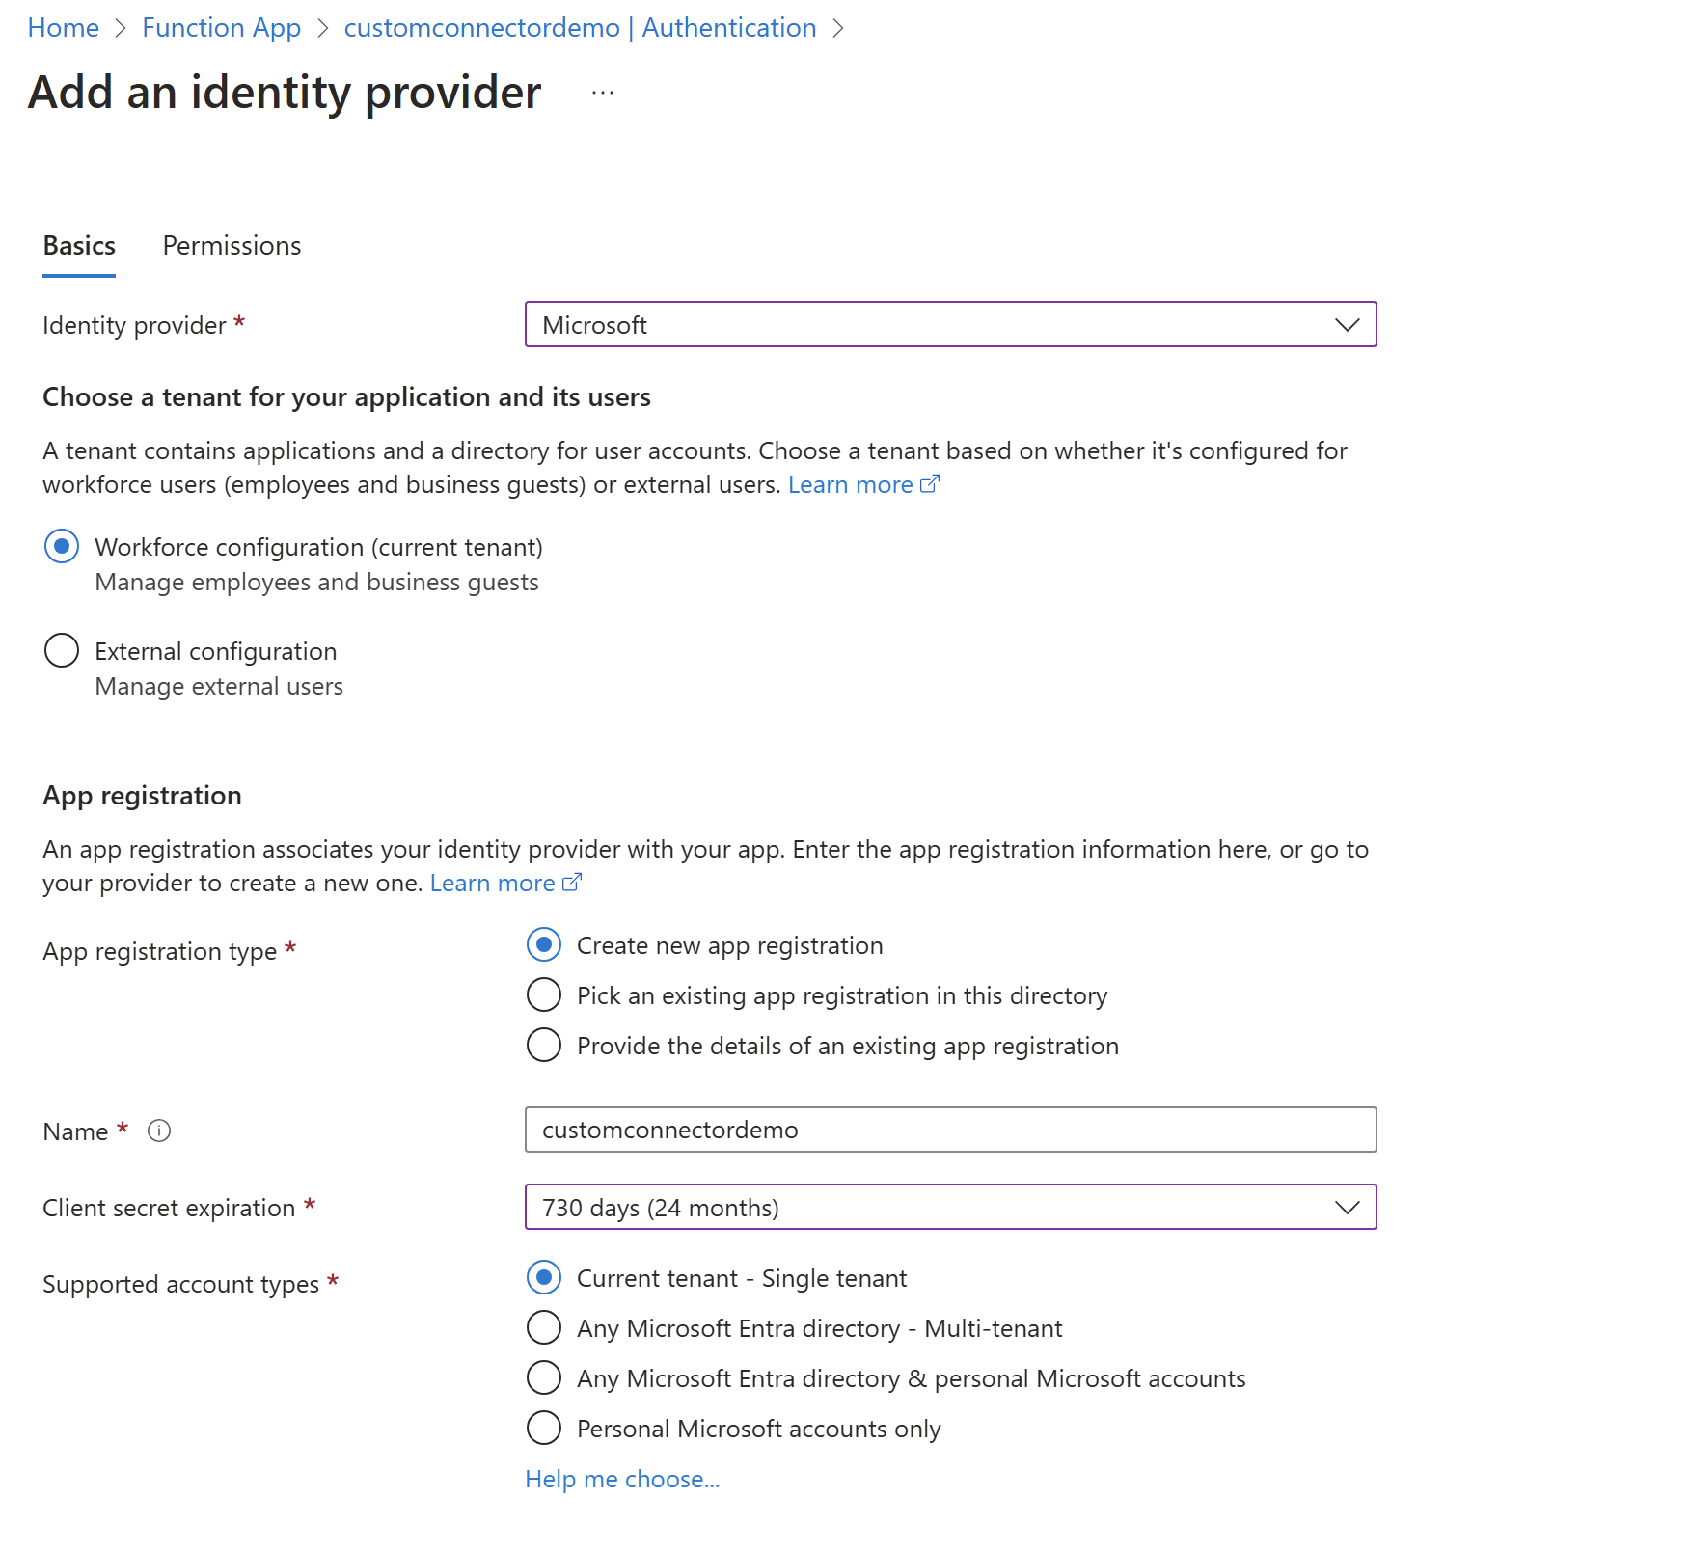
Task: Open the Client secret expiration dropdown
Action: [1347, 1207]
